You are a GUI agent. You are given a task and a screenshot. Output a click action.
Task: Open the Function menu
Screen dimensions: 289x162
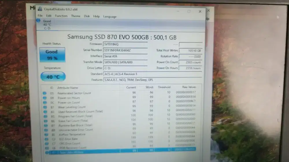tap(61, 16)
